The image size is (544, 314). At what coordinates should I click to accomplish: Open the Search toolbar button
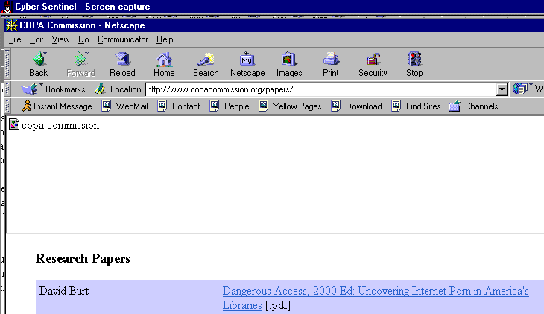(x=206, y=65)
